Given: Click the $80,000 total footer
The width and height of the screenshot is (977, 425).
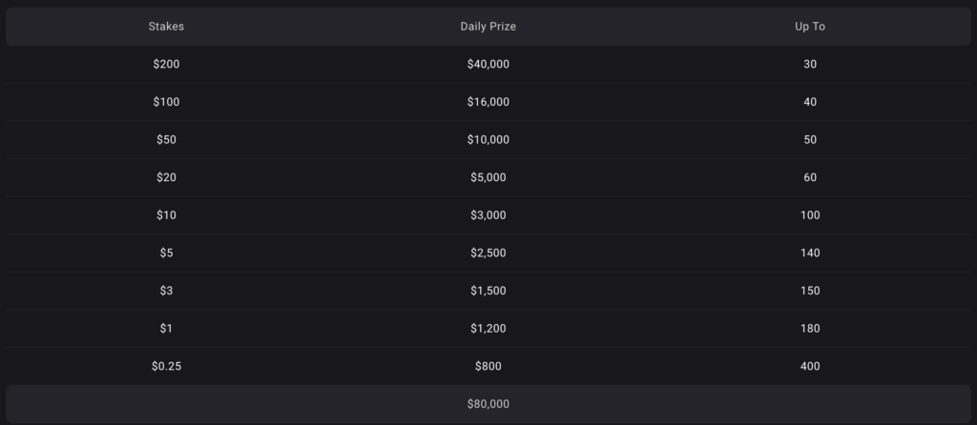Looking at the screenshot, I should pyautogui.click(x=488, y=404).
